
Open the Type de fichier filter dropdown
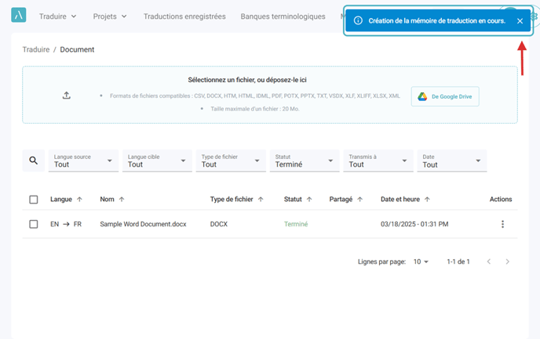231,160
